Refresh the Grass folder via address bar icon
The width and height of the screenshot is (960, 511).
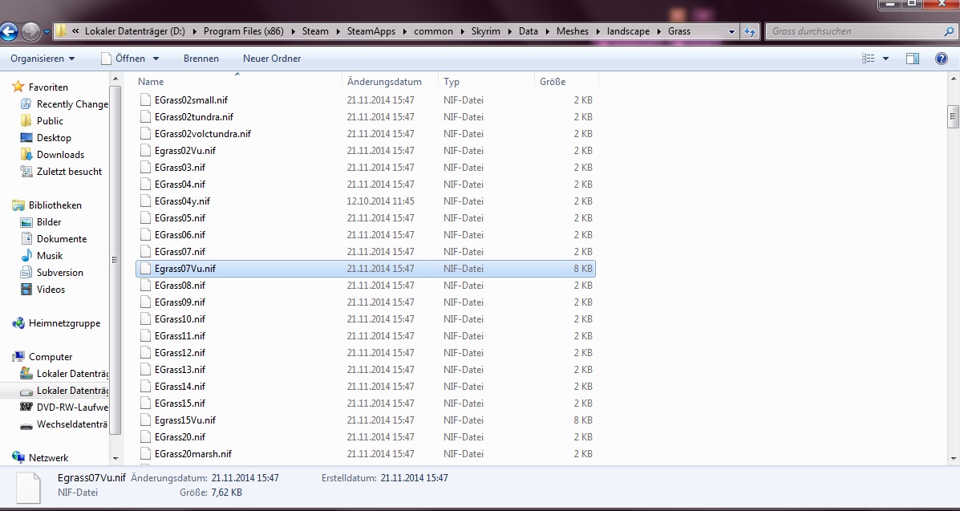[750, 31]
